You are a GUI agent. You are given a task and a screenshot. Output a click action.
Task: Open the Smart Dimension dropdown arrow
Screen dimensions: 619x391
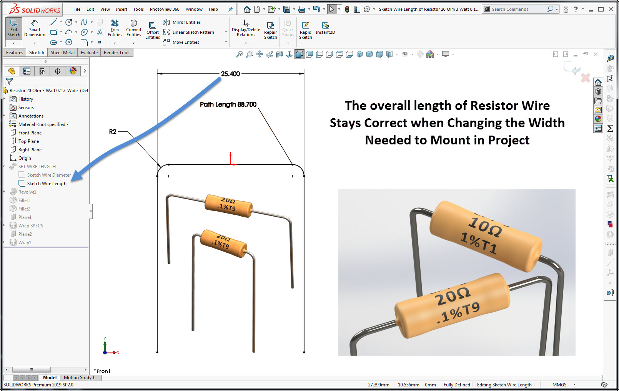click(x=35, y=43)
